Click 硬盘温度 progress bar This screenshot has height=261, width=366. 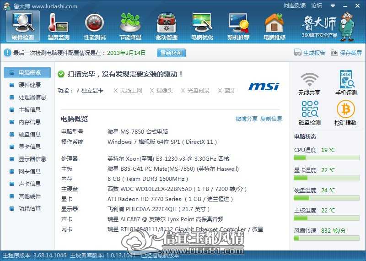tap(327, 198)
